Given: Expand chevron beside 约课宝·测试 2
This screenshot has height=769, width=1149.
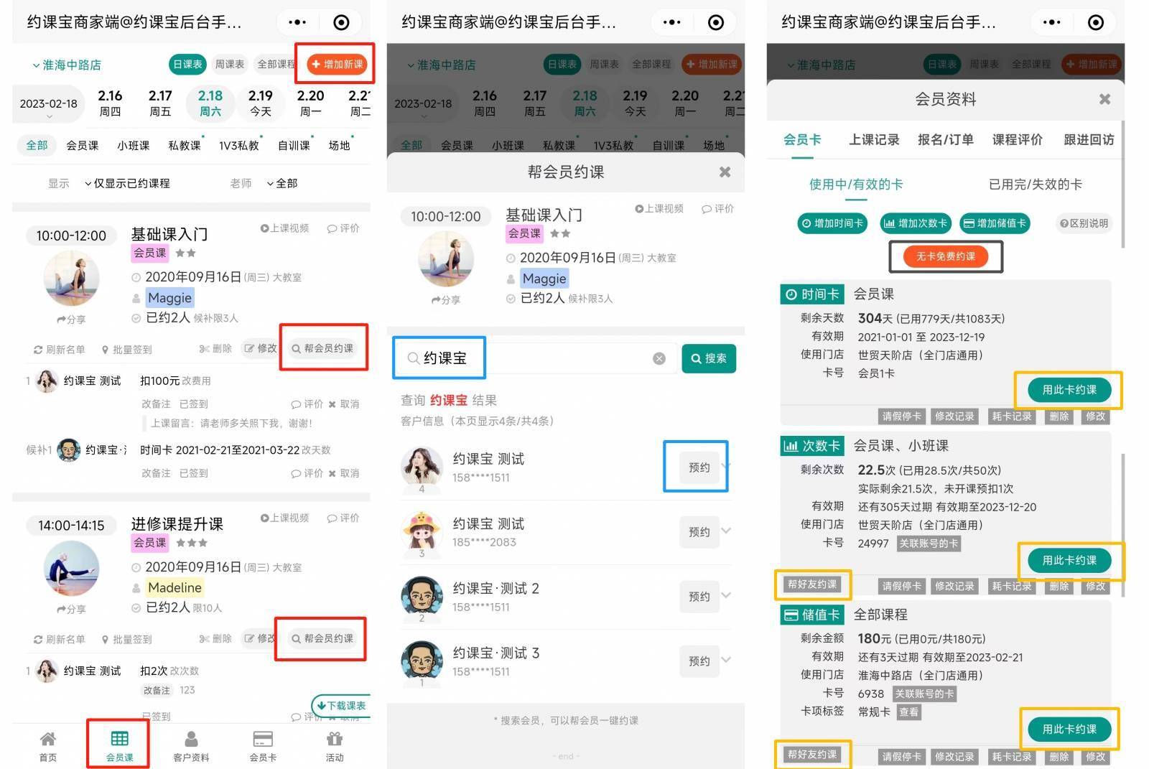Looking at the screenshot, I should 726,595.
